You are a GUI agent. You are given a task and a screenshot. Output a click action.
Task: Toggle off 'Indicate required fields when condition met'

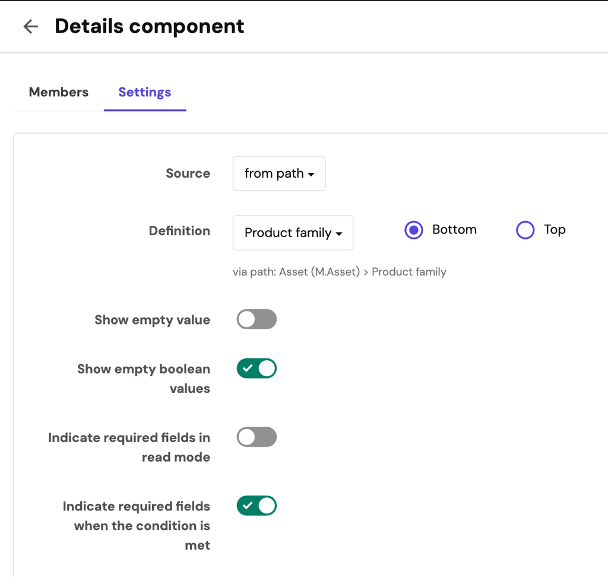point(256,506)
